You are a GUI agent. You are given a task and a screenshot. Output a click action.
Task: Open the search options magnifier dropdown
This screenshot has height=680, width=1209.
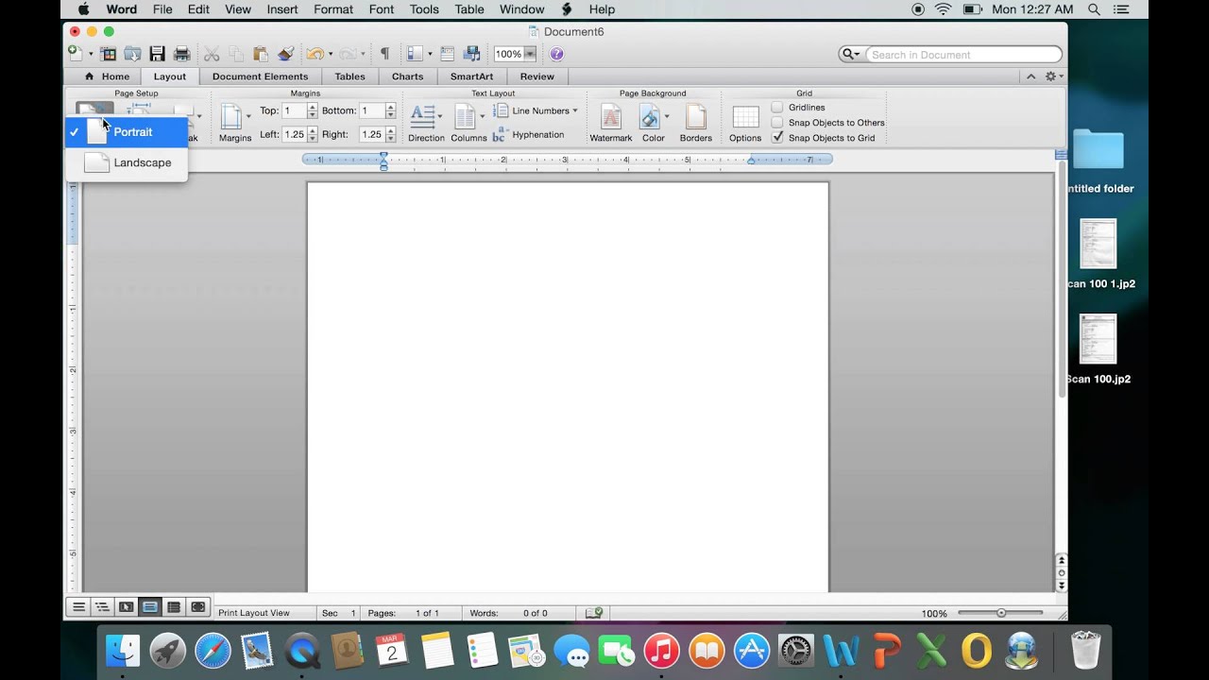pos(850,55)
